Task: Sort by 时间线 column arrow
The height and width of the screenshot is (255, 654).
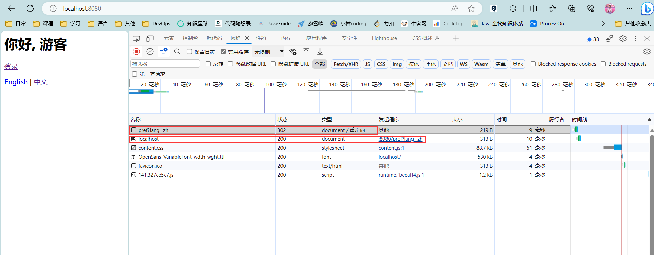Action: tap(649, 119)
